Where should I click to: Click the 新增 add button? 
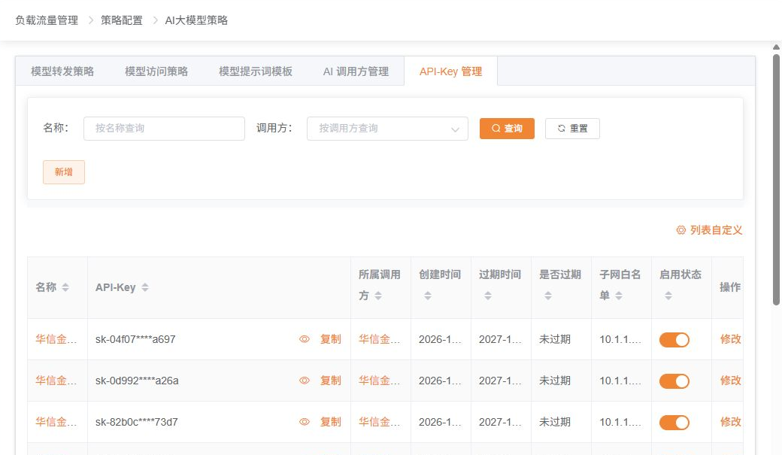(x=64, y=172)
